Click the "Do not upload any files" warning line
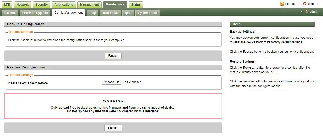 point(113,111)
